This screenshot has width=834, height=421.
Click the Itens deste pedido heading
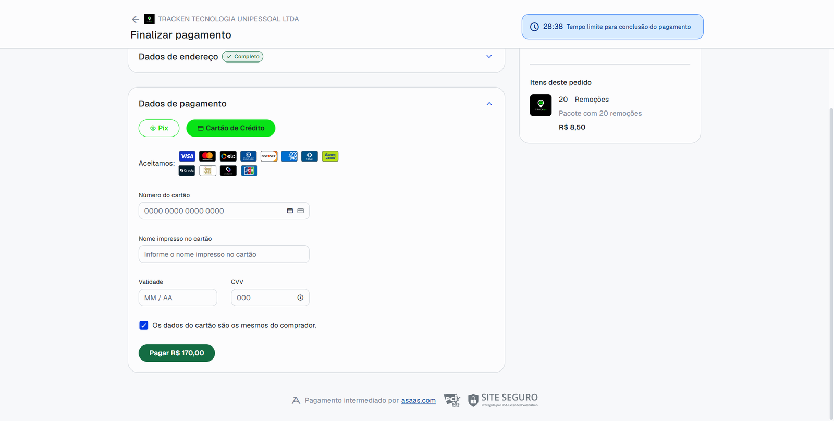coord(561,82)
